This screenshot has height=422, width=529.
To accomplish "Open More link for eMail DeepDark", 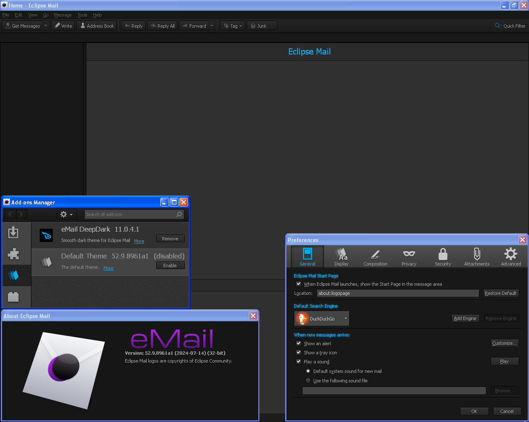I will click(x=139, y=241).
